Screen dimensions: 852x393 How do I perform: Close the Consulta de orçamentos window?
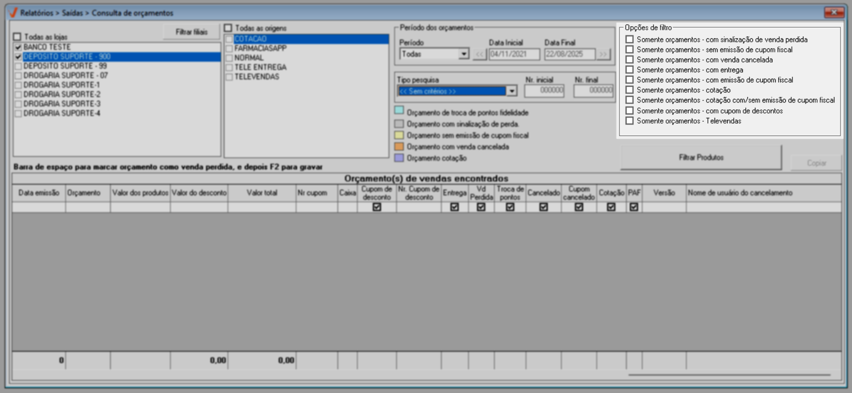point(834,12)
